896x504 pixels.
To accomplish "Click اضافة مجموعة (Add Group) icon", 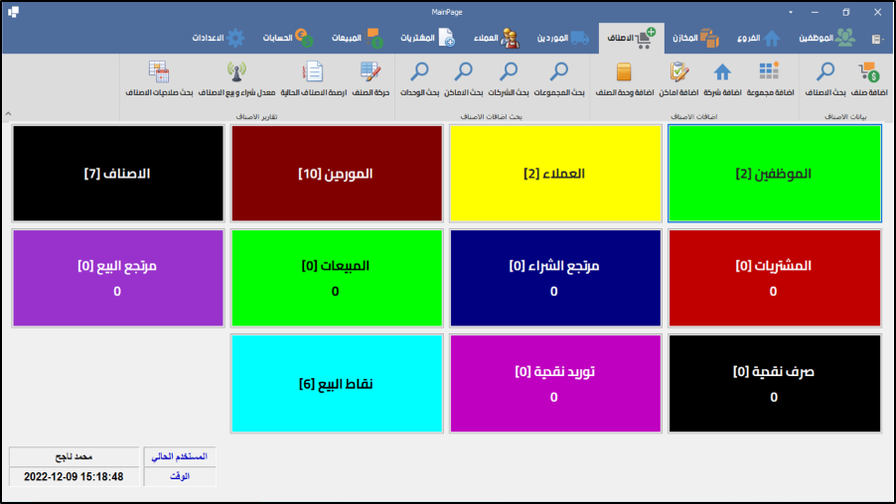I will (769, 72).
